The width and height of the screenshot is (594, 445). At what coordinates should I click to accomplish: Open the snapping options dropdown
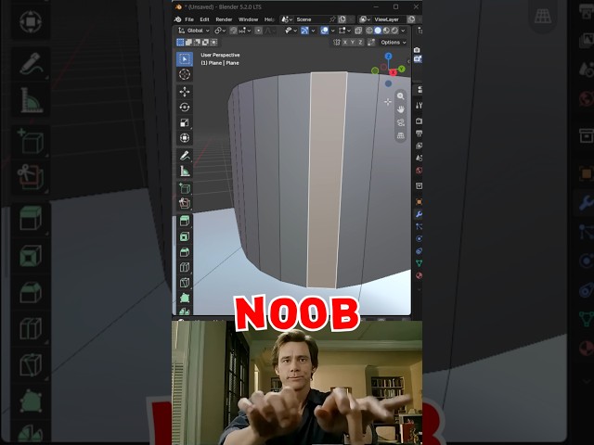pos(245,31)
